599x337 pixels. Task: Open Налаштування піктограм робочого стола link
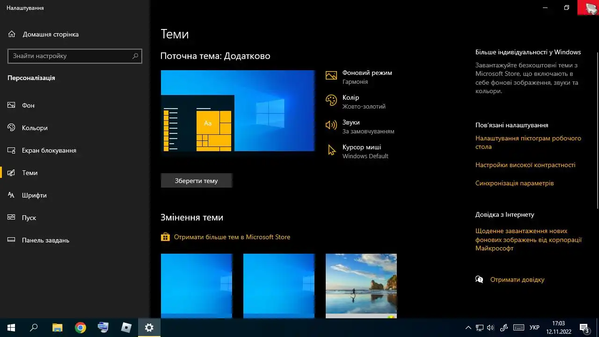(528, 142)
